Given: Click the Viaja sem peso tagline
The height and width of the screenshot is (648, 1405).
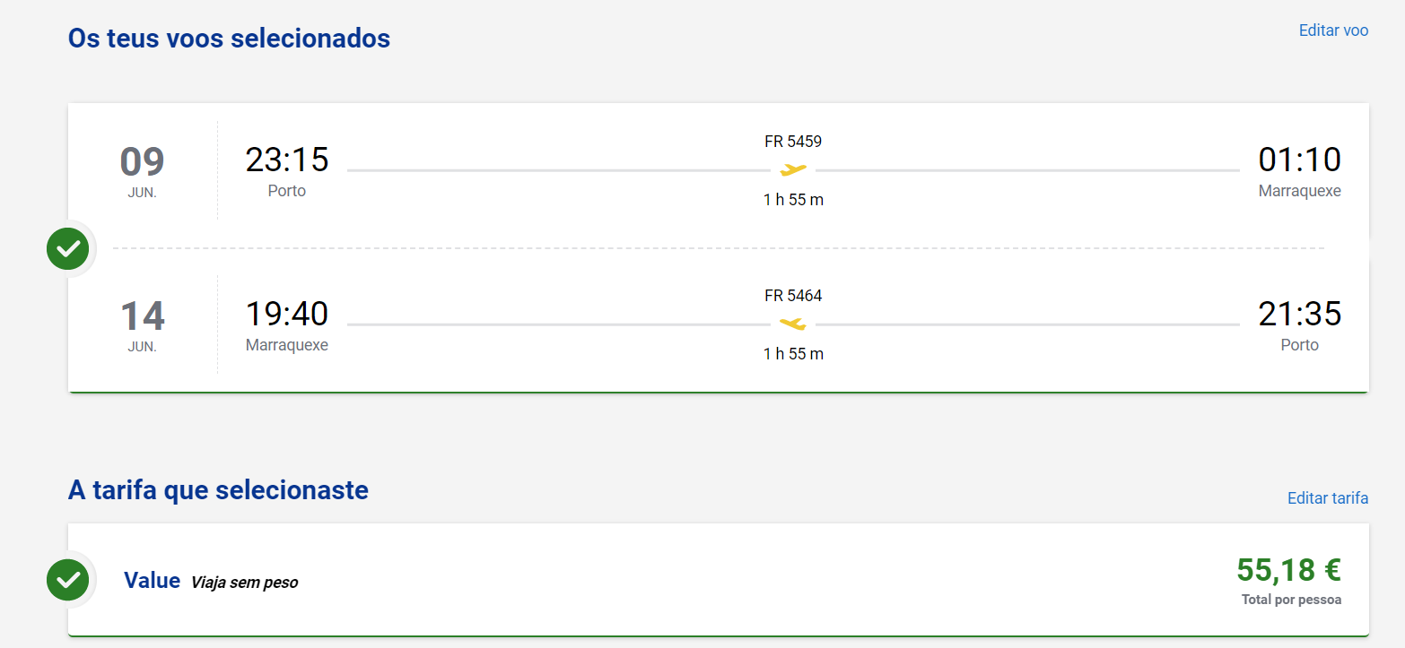Looking at the screenshot, I should (244, 583).
